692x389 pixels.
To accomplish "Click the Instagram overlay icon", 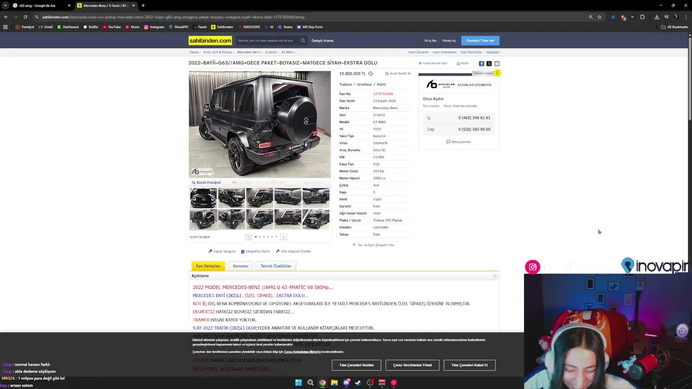I will click(533, 267).
